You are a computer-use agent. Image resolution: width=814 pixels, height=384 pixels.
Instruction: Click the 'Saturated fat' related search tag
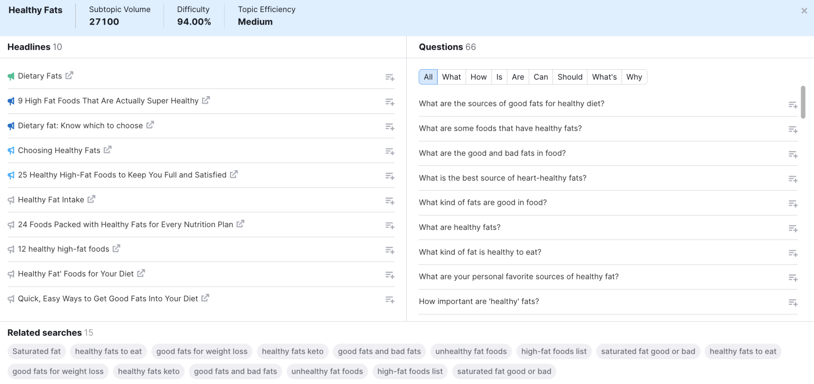pos(37,351)
